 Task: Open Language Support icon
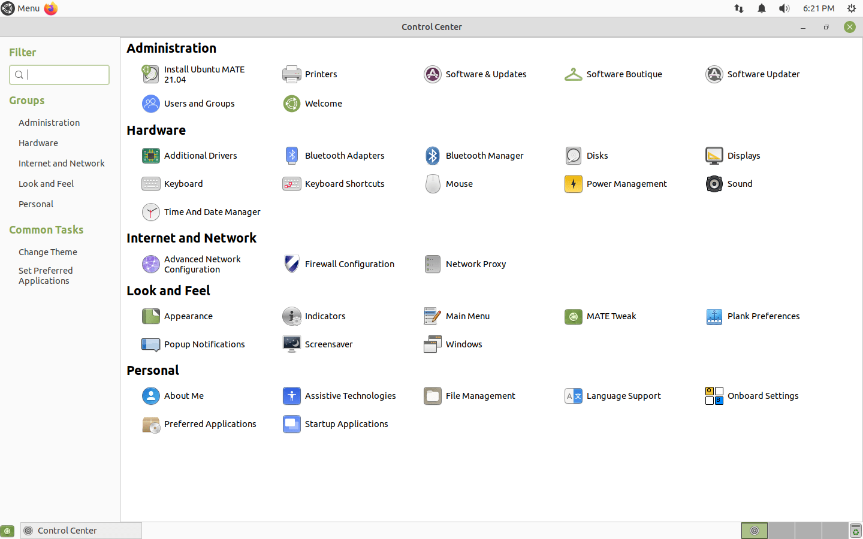tap(574, 396)
